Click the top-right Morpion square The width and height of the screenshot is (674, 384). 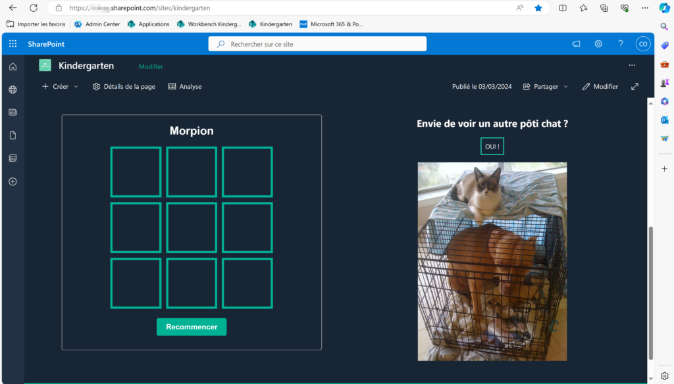point(247,172)
